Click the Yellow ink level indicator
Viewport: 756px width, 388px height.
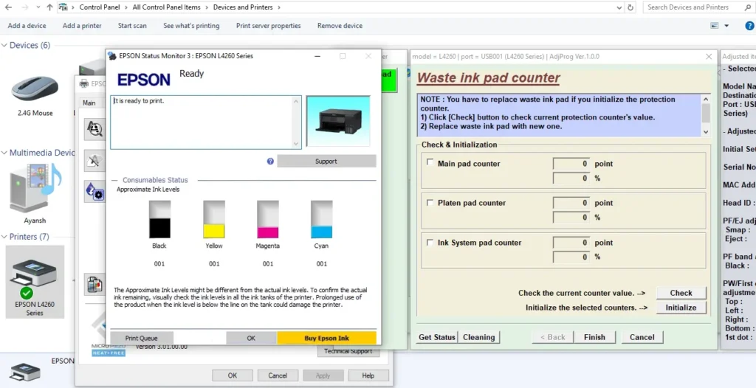tap(214, 219)
